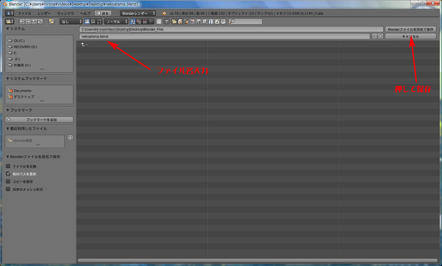The height and width of the screenshot is (266, 442).
Task: Click the キャンセル button
Action: coord(411,36)
